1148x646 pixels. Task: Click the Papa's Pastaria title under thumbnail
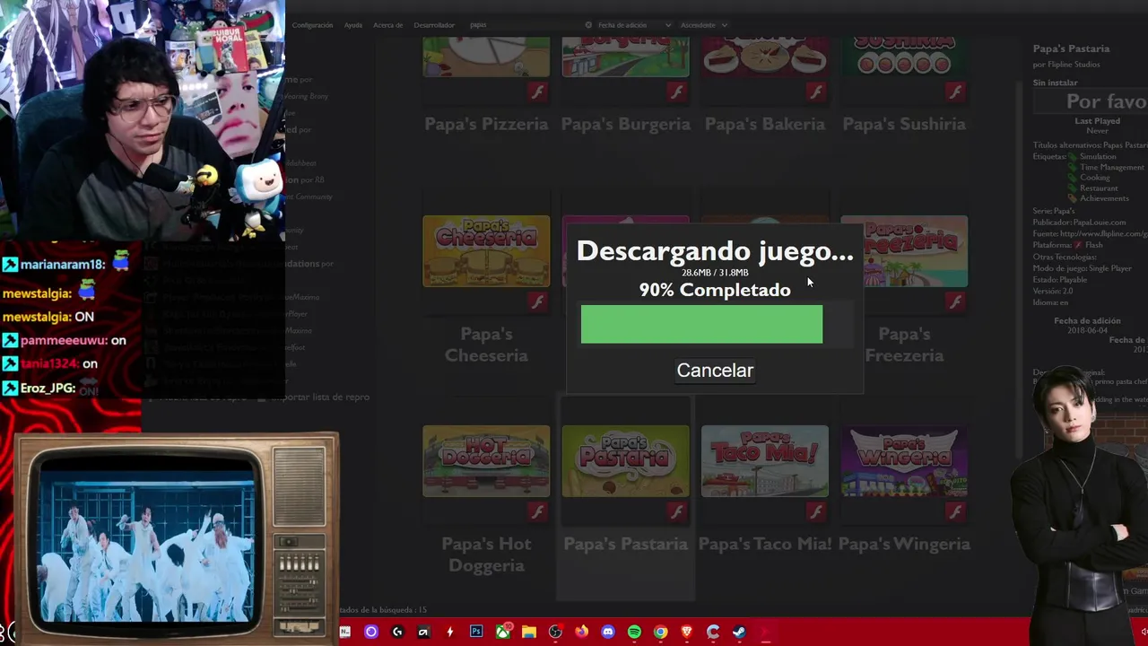[x=626, y=544]
